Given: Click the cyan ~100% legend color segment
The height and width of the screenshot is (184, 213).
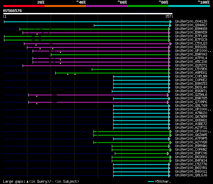Looking at the screenshot, I should [x=189, y=6].
